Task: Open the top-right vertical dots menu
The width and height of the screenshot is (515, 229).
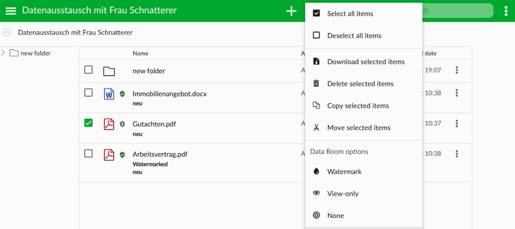Action: pos(506,11)
